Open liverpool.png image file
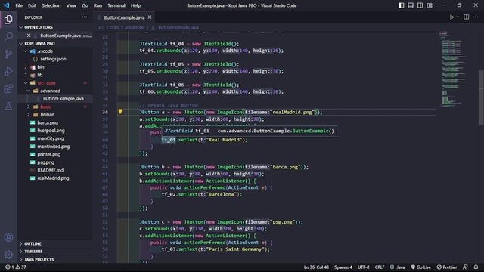484x272 pixels. click(x=51, y=131)
